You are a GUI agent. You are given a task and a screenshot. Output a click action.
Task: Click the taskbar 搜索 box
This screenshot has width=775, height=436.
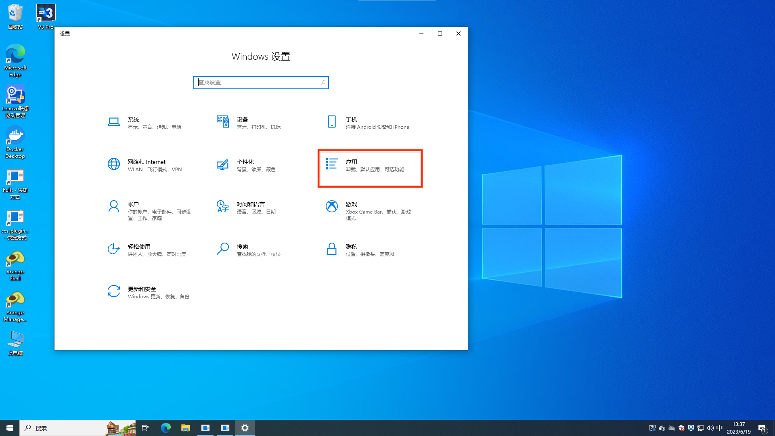click(77, 428)
